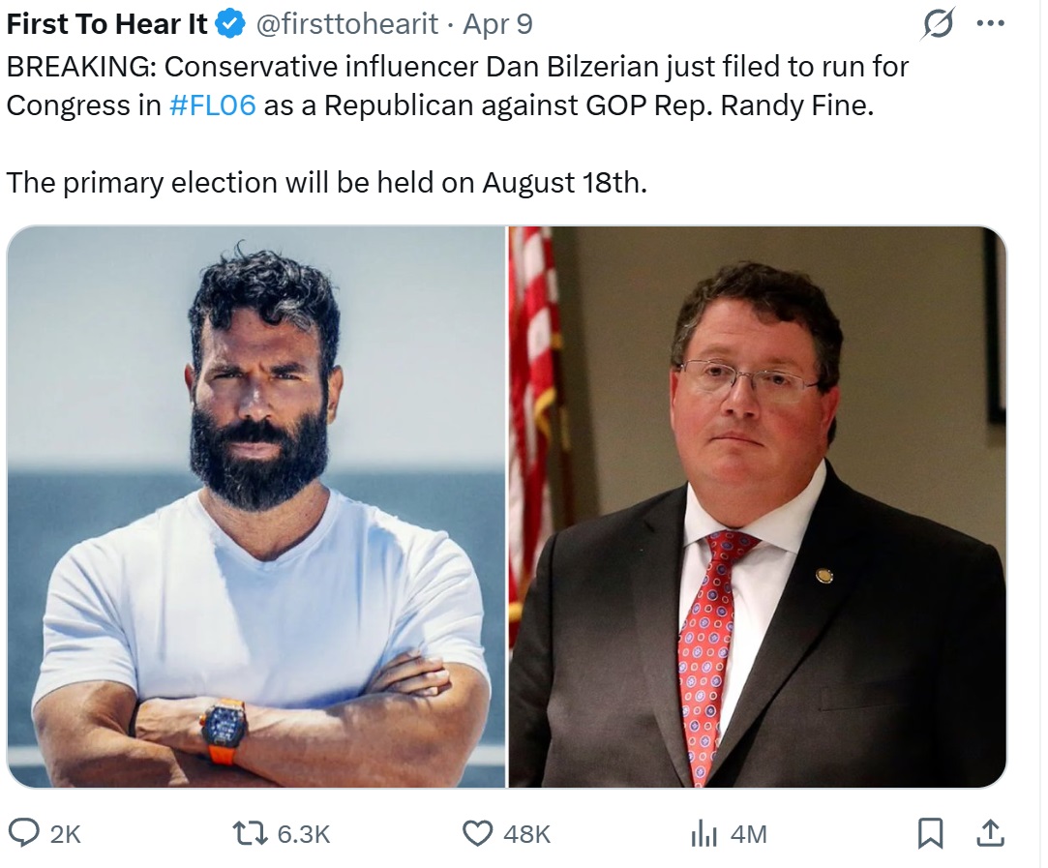
Task: Like the post with the heart icon
Action: click(477, 834)
